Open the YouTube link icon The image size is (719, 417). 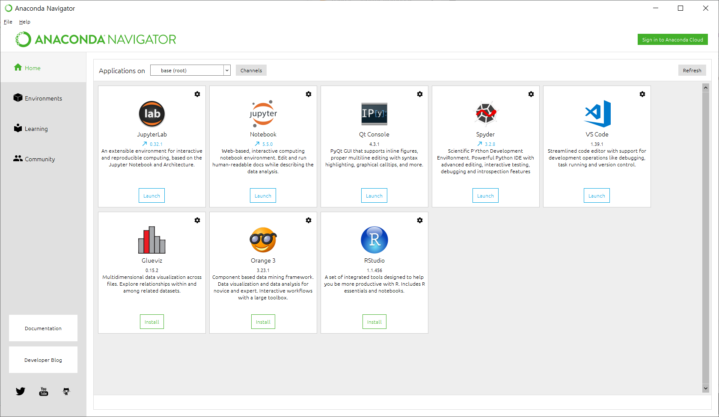point(44,391)
